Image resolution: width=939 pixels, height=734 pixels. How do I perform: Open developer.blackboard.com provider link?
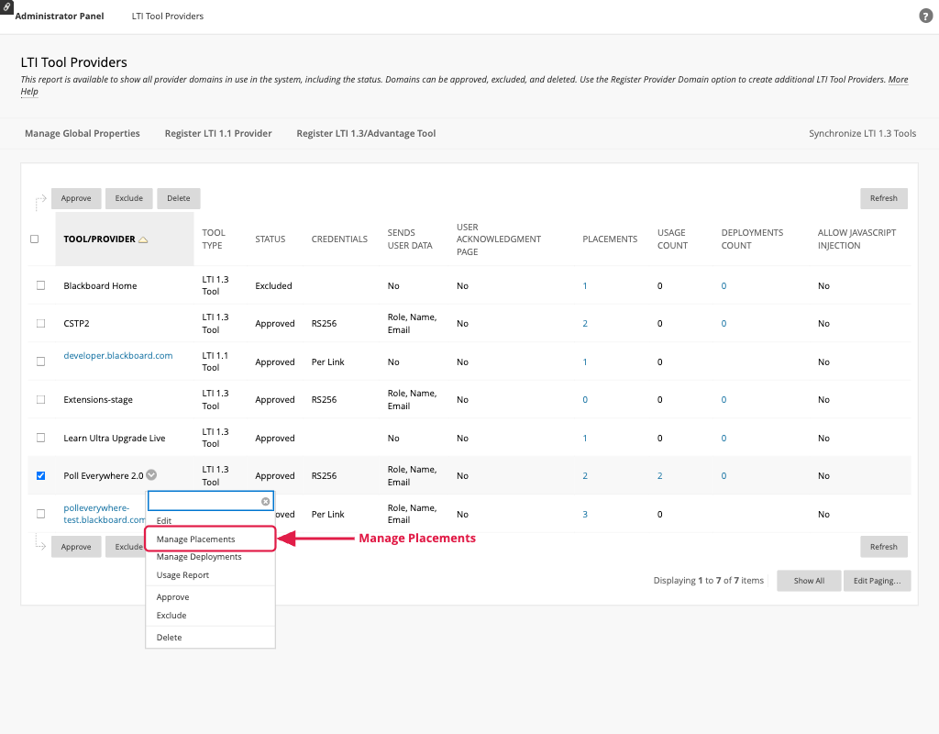coord(118,355)
